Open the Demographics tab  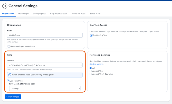pyautogui.click(x=39, y=14)
